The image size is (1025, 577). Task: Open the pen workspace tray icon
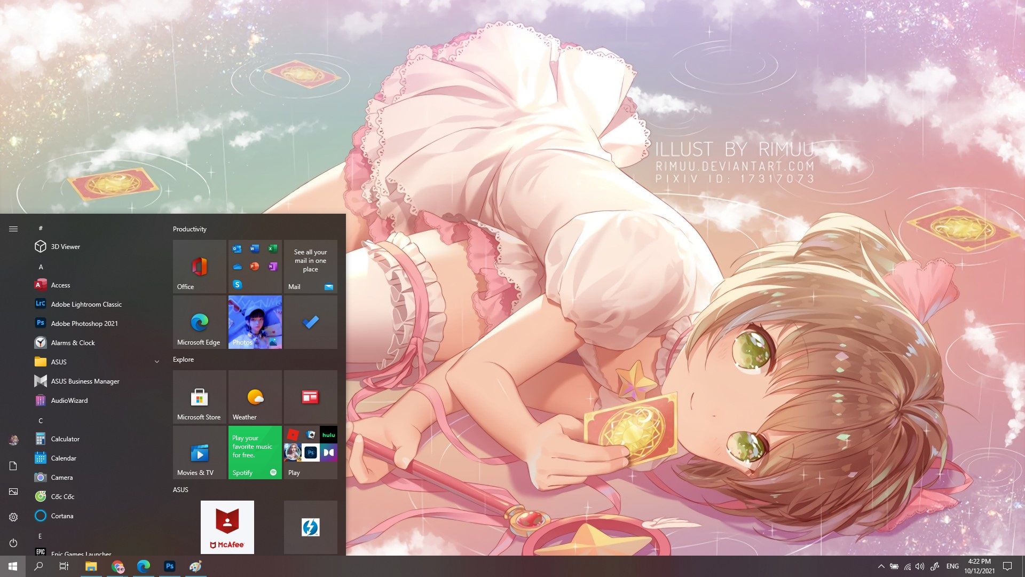click(935, 566)
